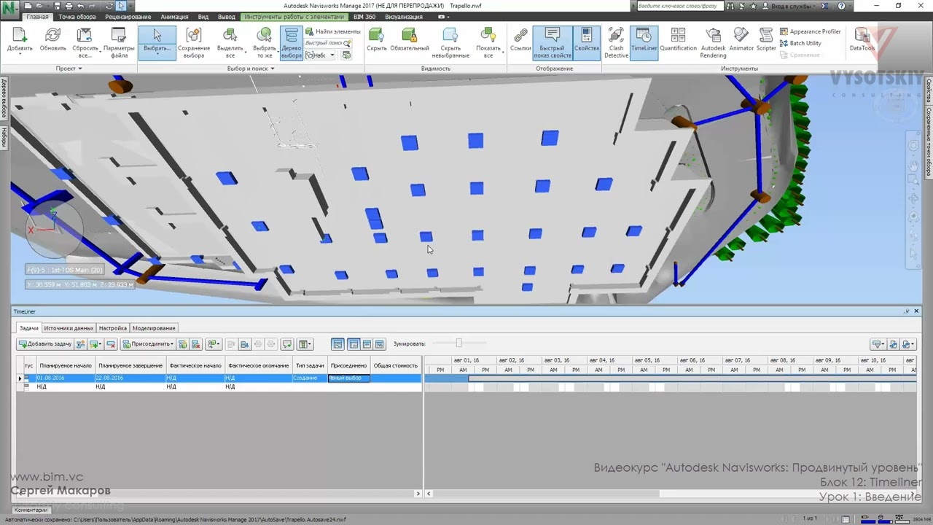The height and width of the screenshot is (525, 933).
Task: Click the Комментарии panel button
Action: [x=31, y=510]
